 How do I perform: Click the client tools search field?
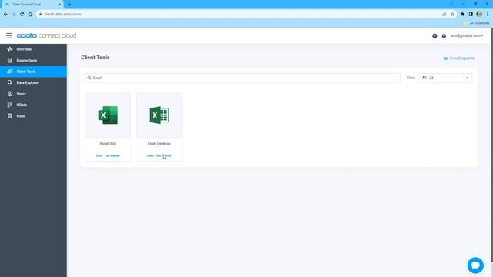243,78
